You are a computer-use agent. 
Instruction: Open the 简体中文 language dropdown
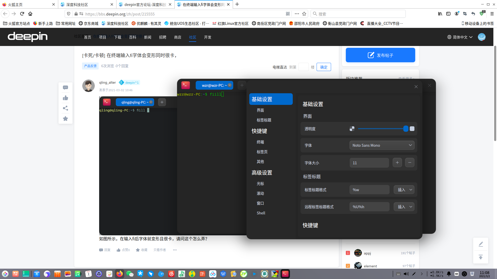(x=460, y=37)
